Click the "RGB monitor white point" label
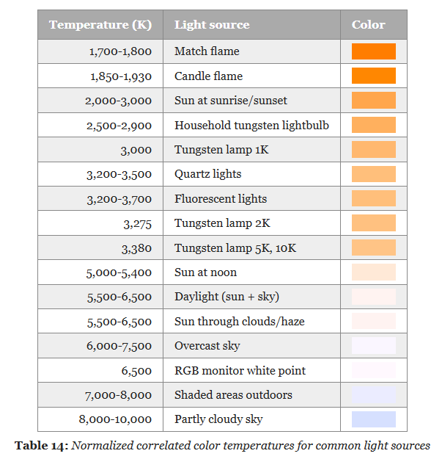The image size is (442, 459). 240,371
